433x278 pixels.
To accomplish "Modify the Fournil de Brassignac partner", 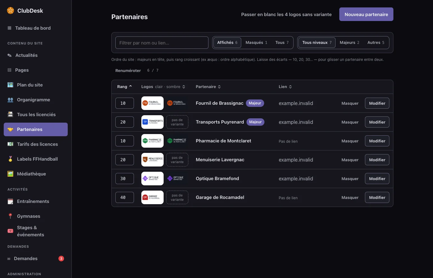I will (377, 103).
